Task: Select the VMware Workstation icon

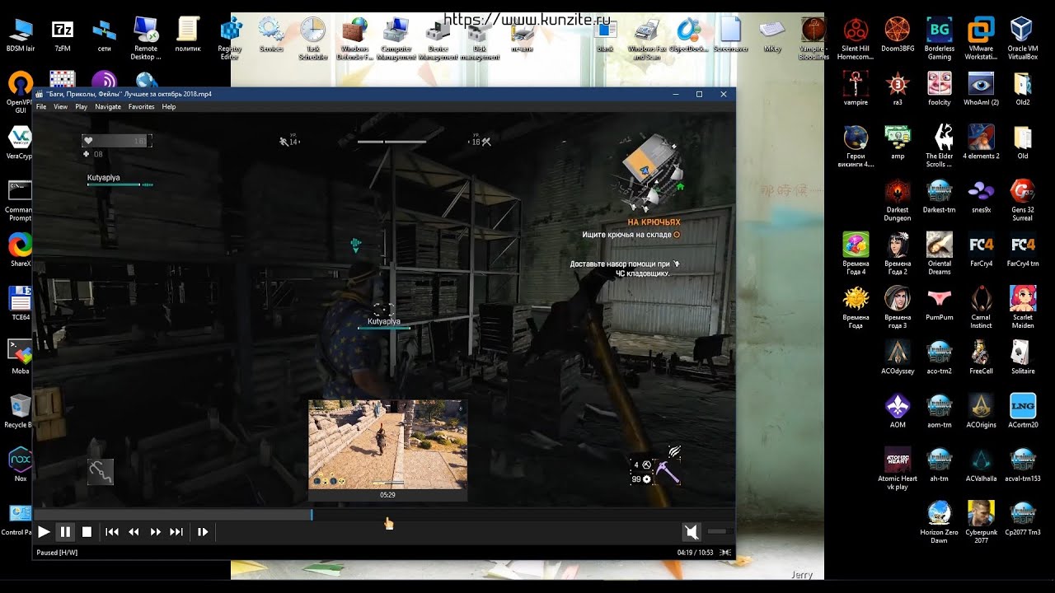Action: (981, 40)
